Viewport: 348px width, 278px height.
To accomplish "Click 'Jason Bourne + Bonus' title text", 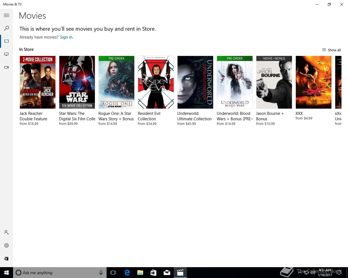I will click(x=270, y=116).
